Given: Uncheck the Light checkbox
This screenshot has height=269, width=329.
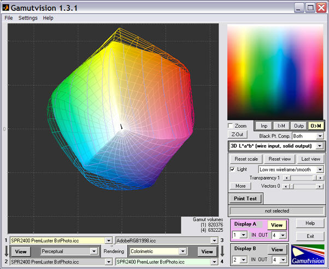Looking at the screenshot, I should coord(232,169).
